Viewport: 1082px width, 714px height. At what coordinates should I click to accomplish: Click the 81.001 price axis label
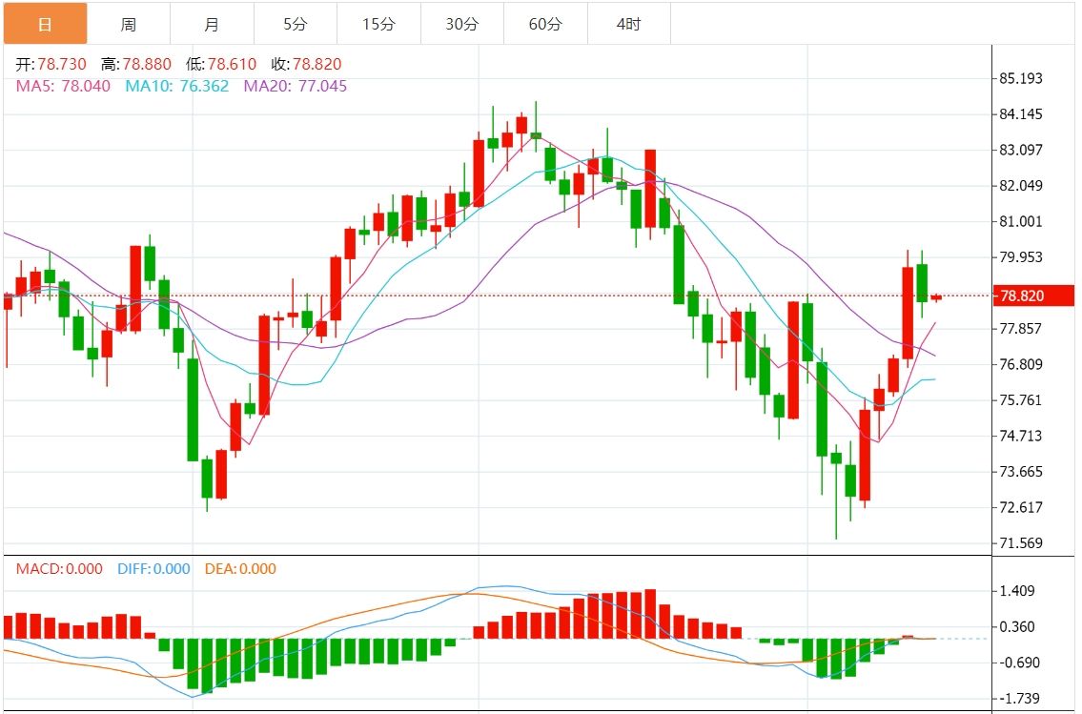(1021, 221)
